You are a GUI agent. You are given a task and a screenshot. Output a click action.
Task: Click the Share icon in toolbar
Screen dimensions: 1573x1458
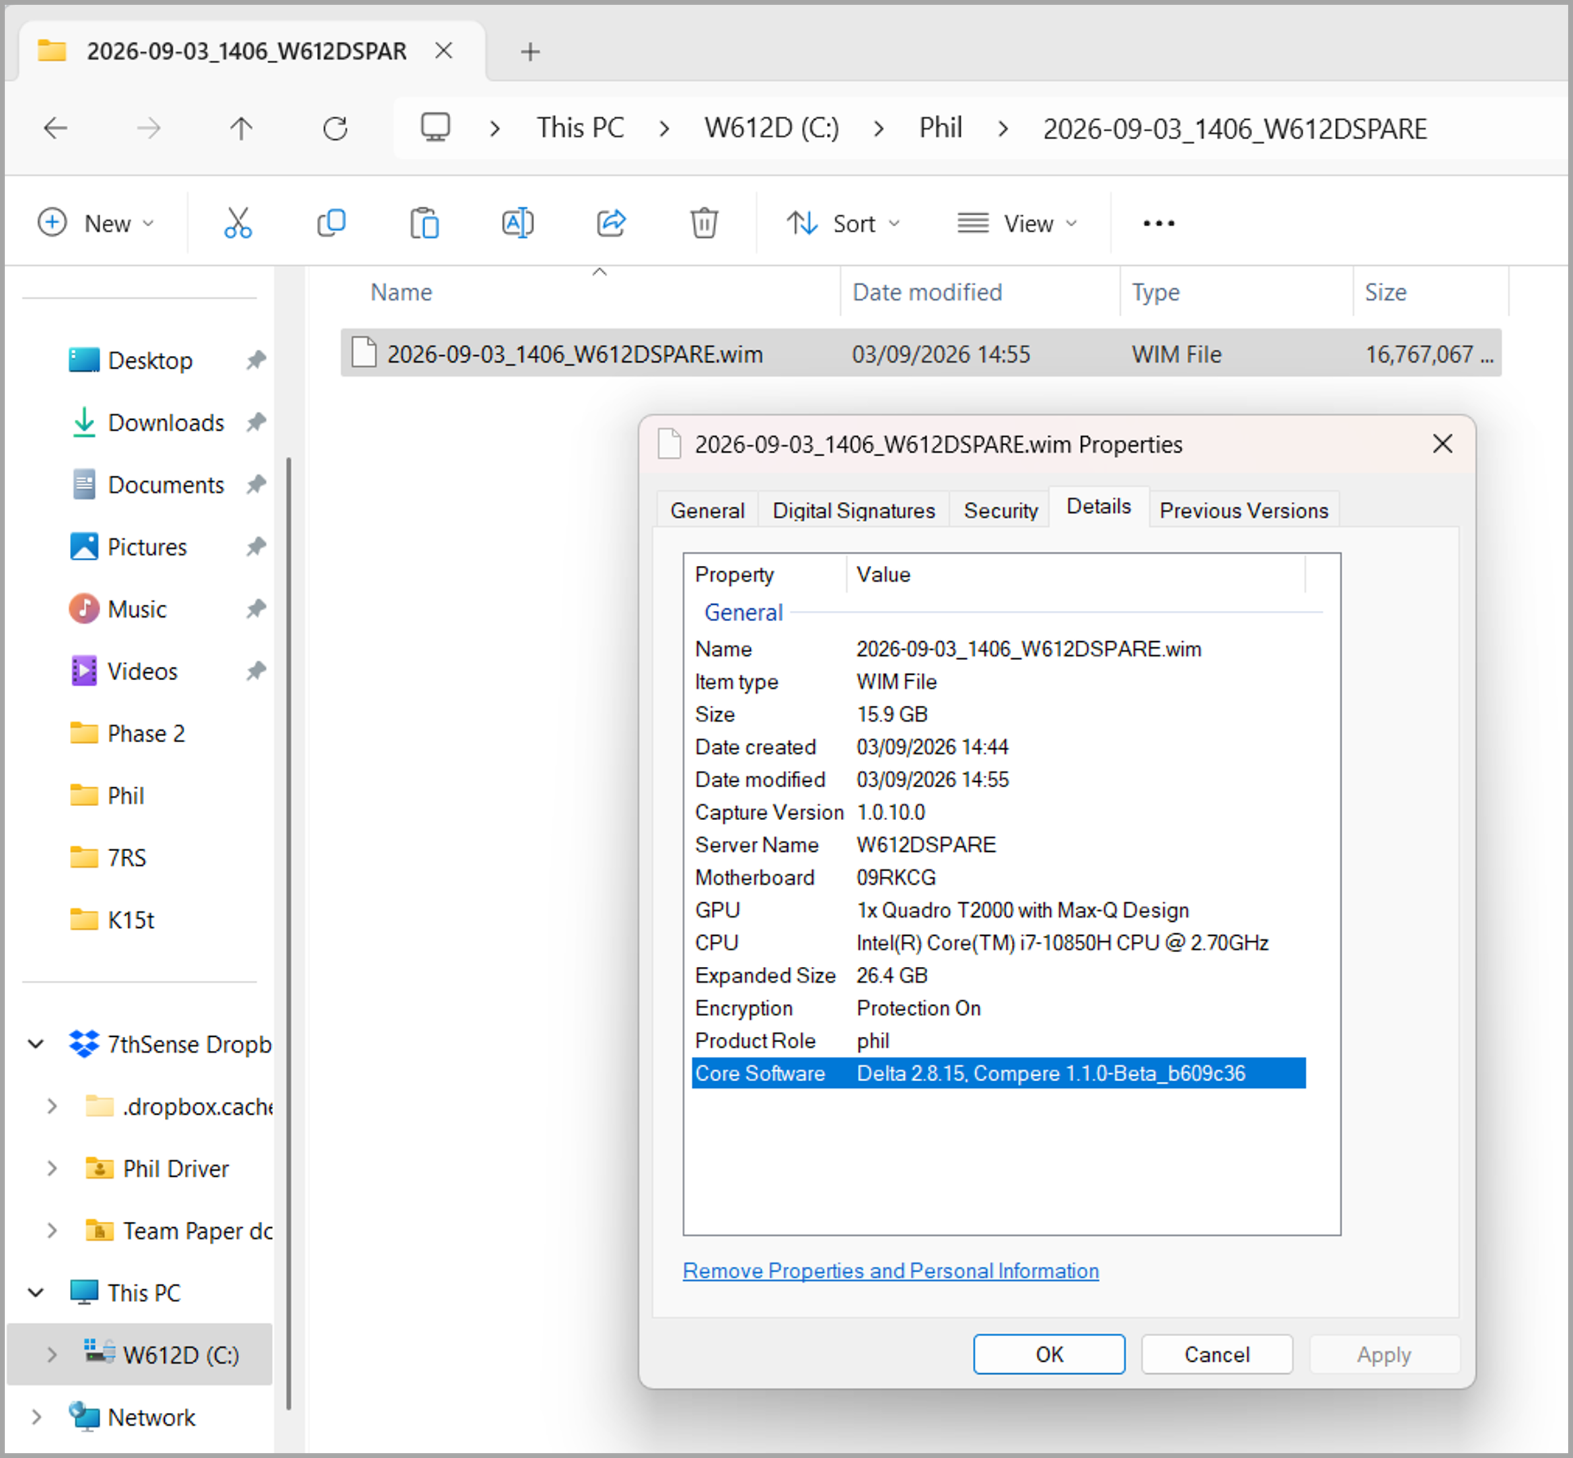(612, 223)
